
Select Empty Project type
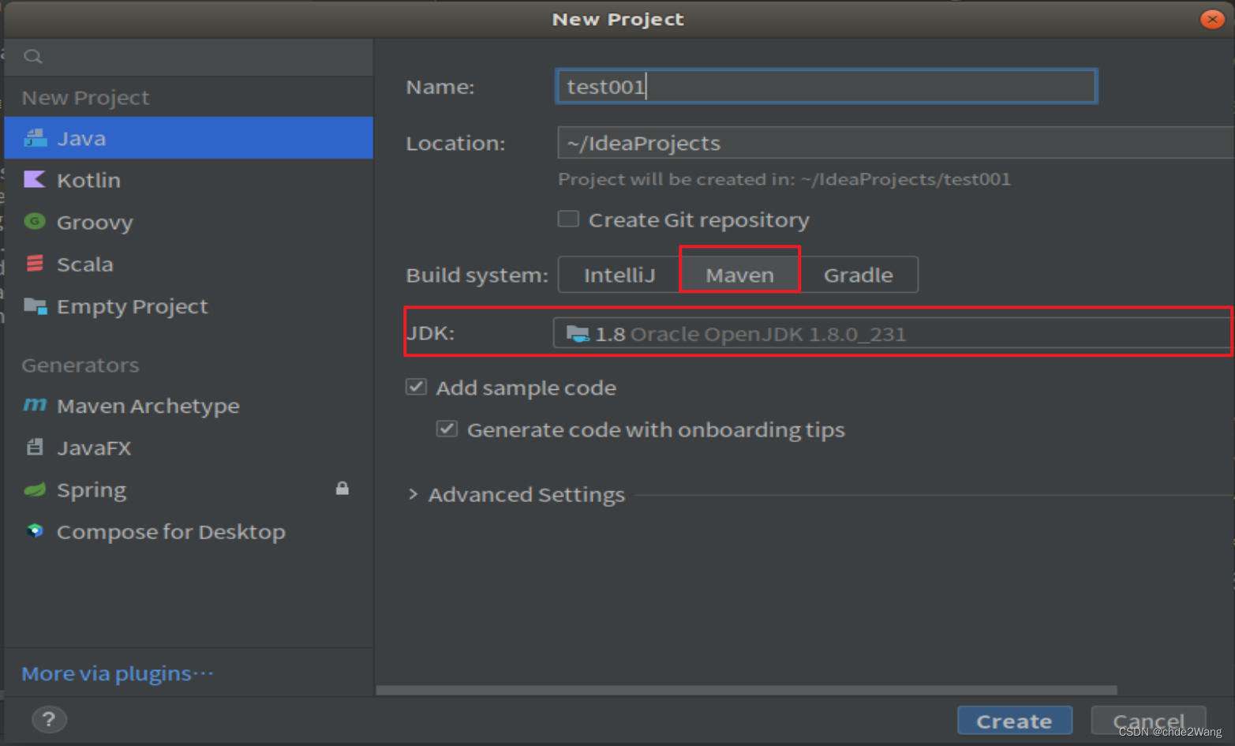[189, 306]
